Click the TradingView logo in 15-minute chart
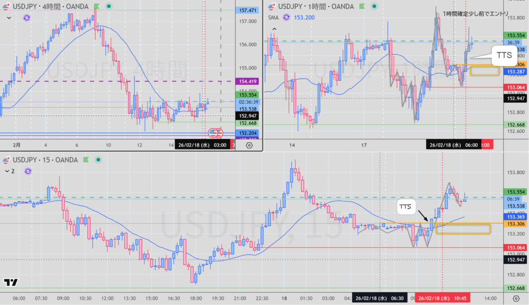 click(10, 282)
